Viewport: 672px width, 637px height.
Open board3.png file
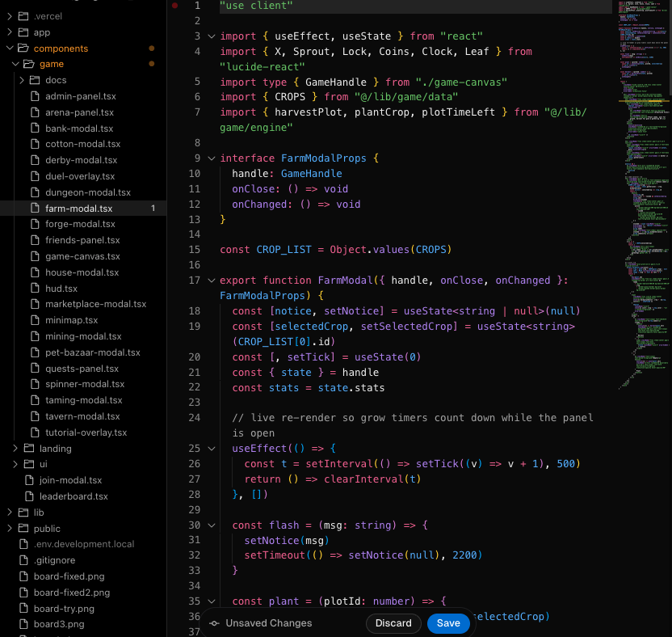(x=59, y=624)
